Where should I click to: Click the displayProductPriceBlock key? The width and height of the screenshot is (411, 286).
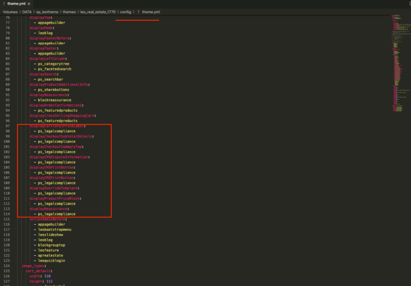point(55,198)
